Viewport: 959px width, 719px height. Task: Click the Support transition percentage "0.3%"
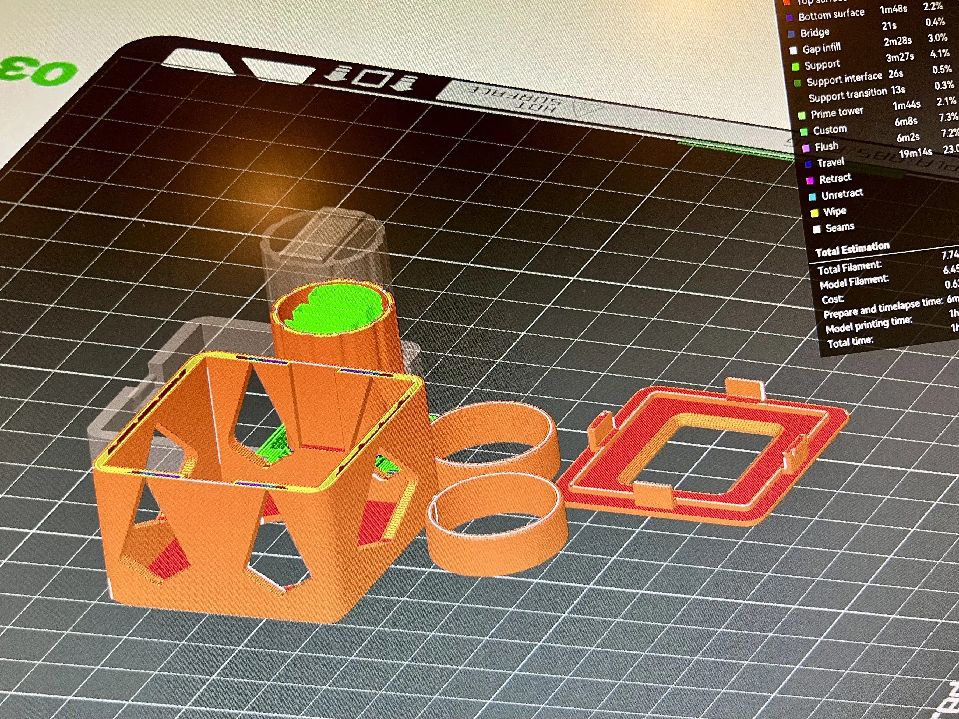[x=944, y=85]
